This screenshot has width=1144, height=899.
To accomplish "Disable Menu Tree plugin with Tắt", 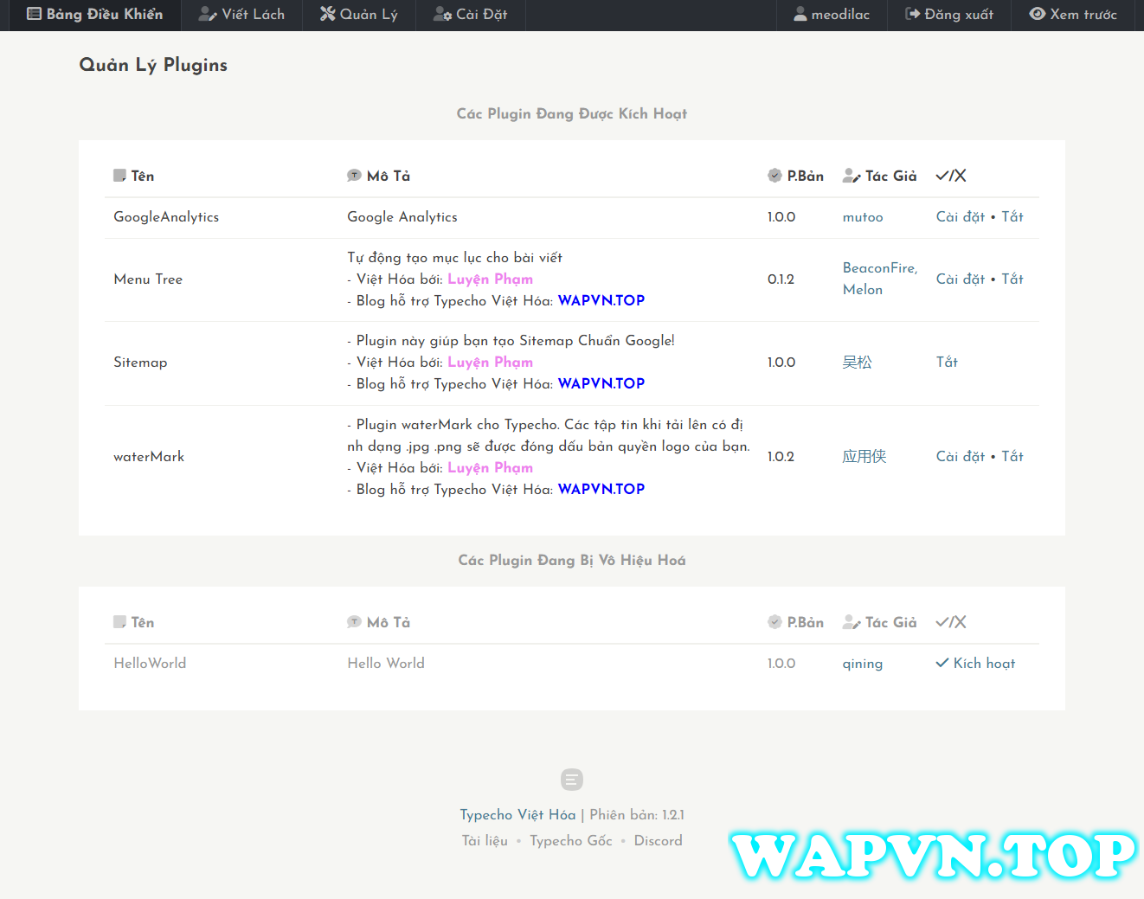I will pyautogui.click(x=1012, y=279).
